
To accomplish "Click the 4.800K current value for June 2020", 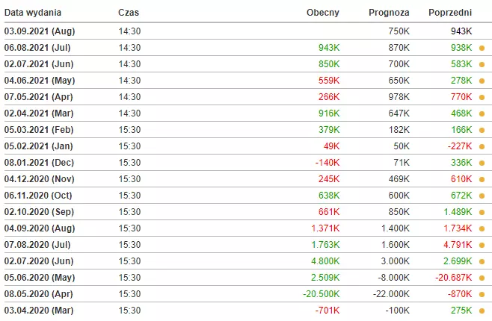I will click(325, 261).
